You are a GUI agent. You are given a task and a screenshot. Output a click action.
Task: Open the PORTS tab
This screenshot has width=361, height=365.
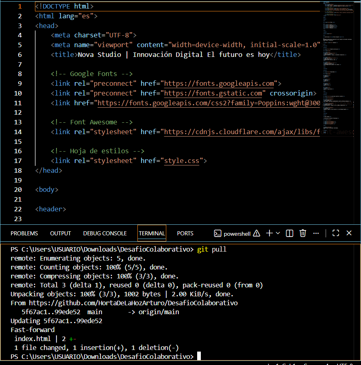[185, 233]
